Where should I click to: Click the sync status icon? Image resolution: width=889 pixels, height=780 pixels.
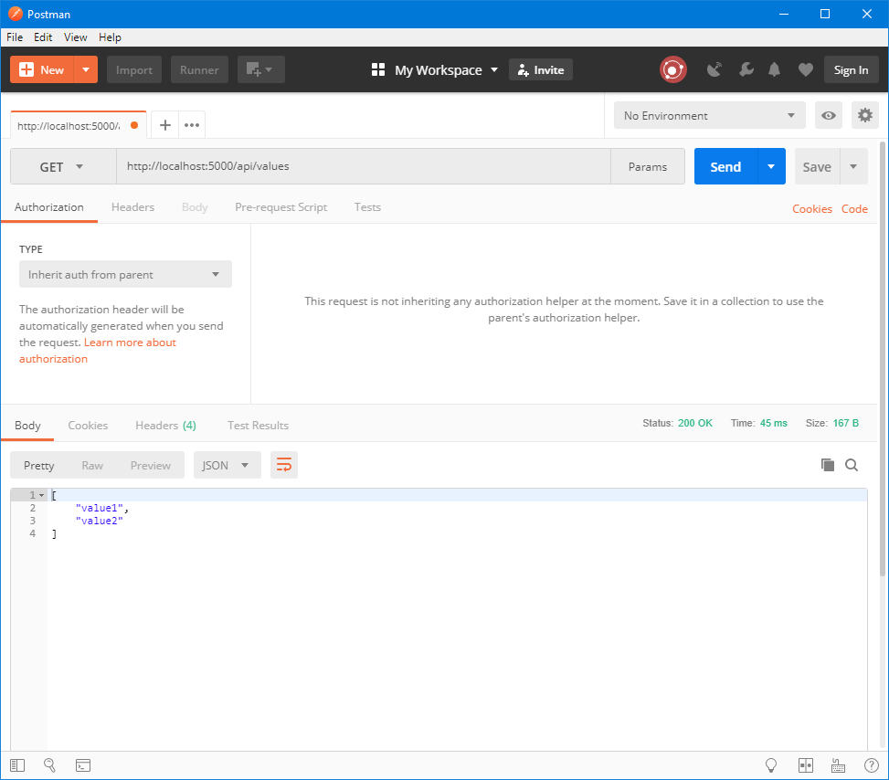673,69
